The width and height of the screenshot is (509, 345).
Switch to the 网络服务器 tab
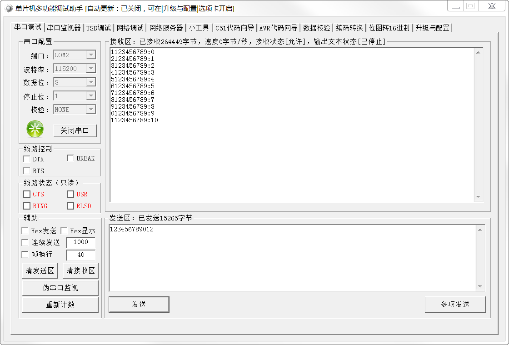tap(166, 28)
